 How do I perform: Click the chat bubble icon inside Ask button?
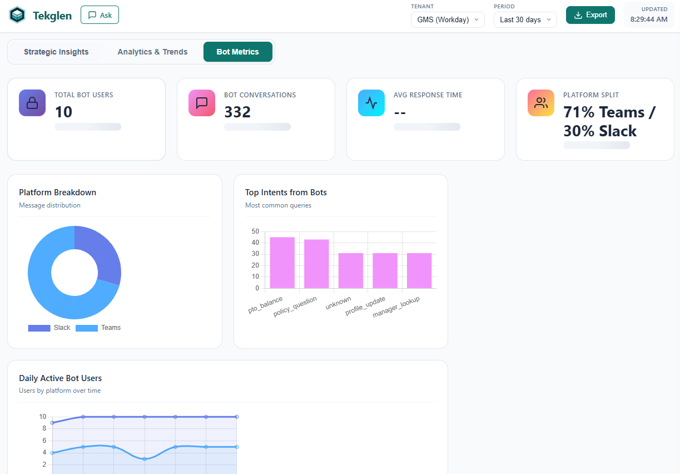tap(92, 15)
